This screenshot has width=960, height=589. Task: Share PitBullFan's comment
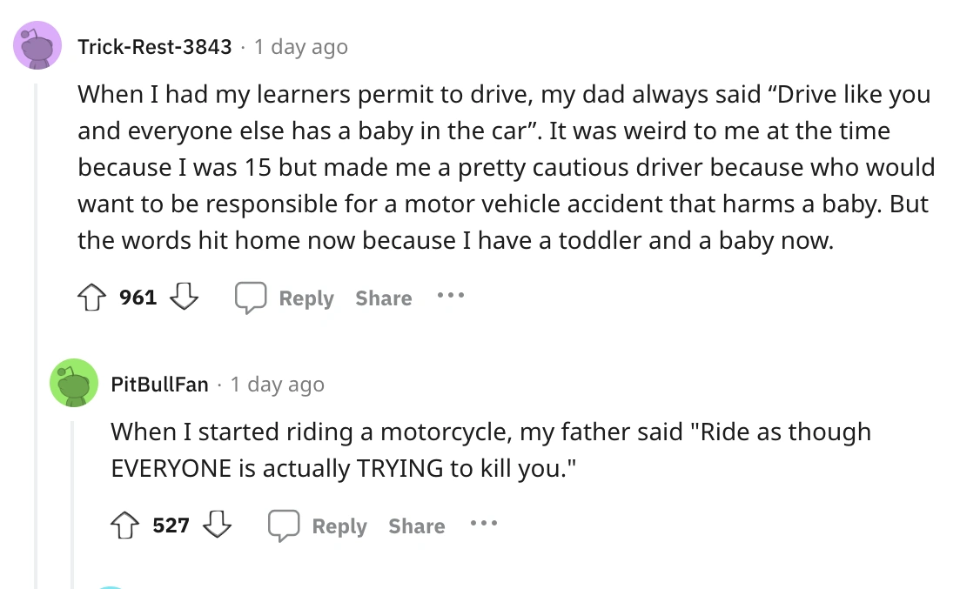(416, 526)
